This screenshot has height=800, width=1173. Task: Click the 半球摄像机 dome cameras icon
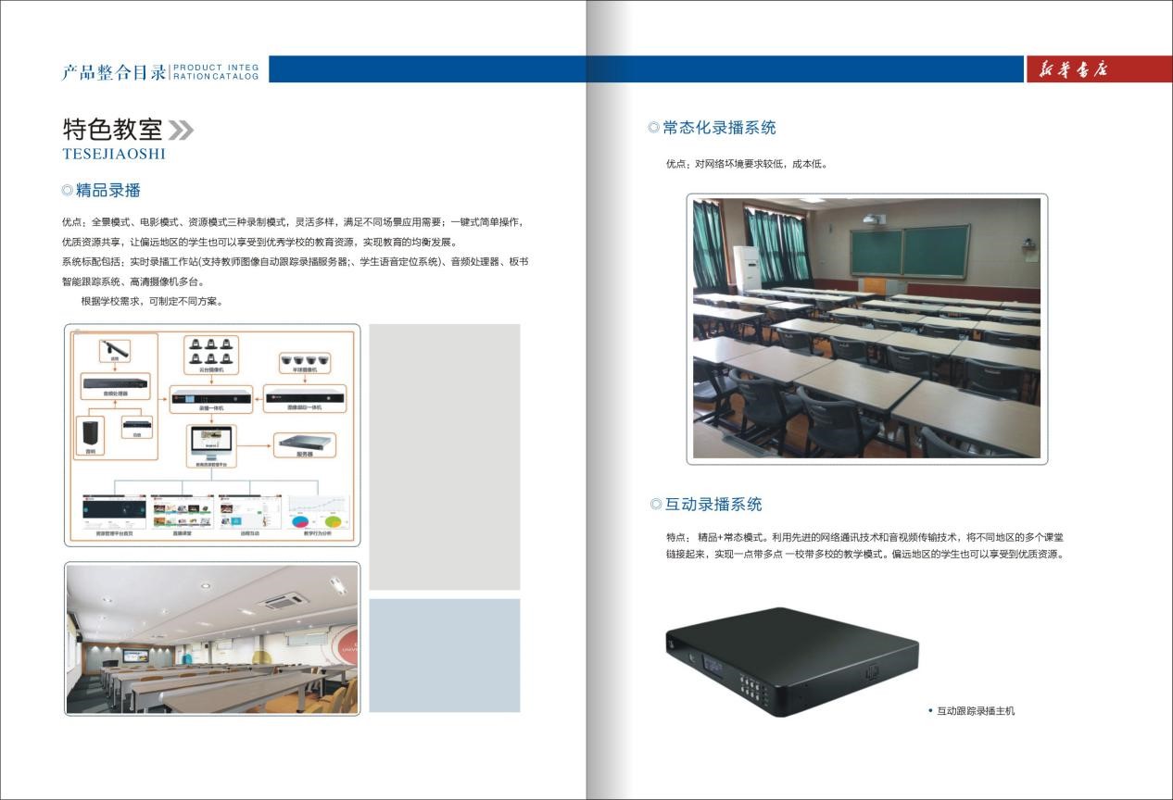pos(305,360)
